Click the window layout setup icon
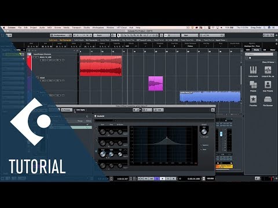 click(268, 35)
